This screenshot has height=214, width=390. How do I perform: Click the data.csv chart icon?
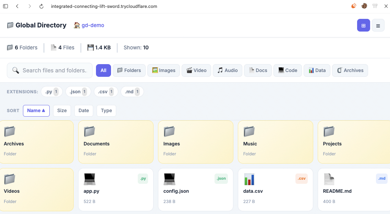[249, 179]
